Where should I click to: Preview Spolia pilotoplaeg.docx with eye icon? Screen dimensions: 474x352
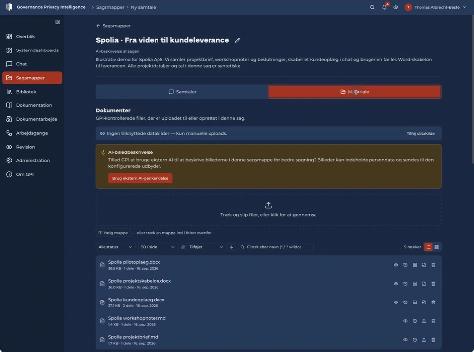pos(396,265)
